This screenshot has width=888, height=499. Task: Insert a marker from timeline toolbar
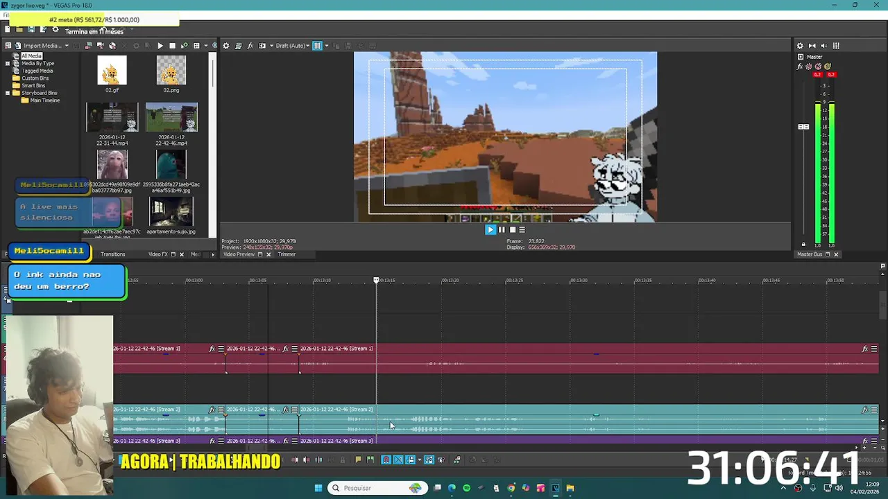358,459
